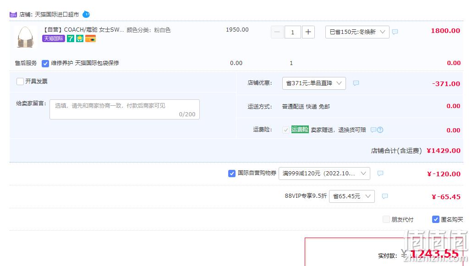The height and width of the screenshot is (266, 472).
Task: Click the 店铺合计(含运费) label
Action: (396, 151)
